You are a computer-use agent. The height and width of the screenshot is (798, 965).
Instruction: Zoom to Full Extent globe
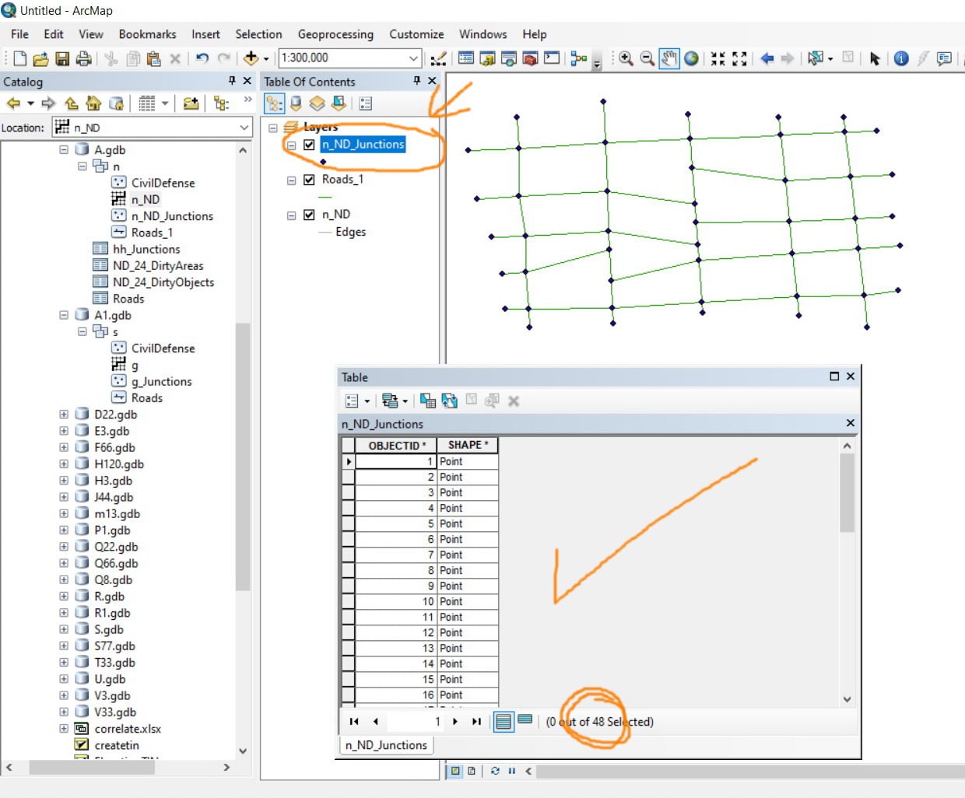pyautogui.click(x=691, y=58)
